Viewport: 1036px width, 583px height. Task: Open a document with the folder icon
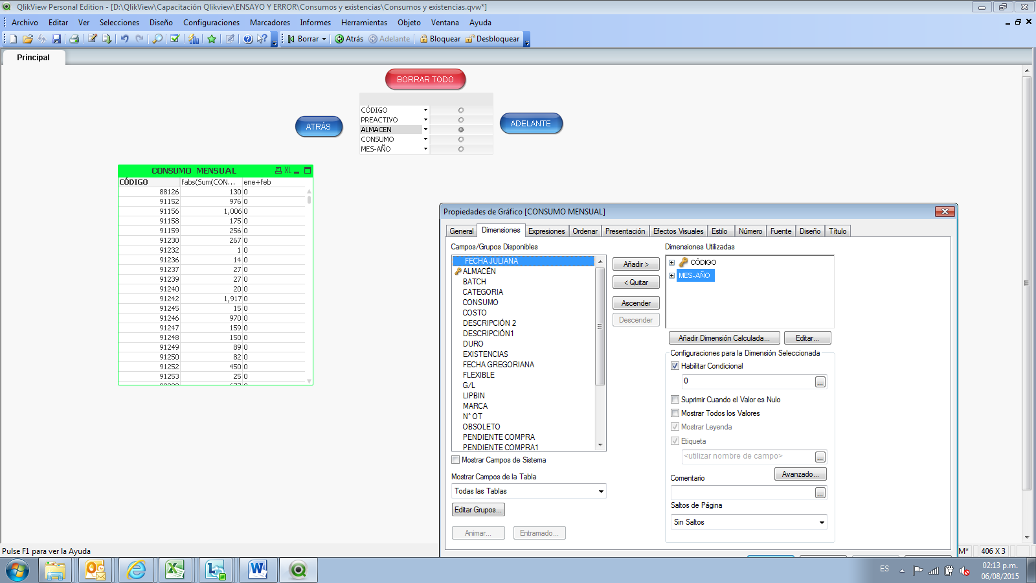point(27,39)
